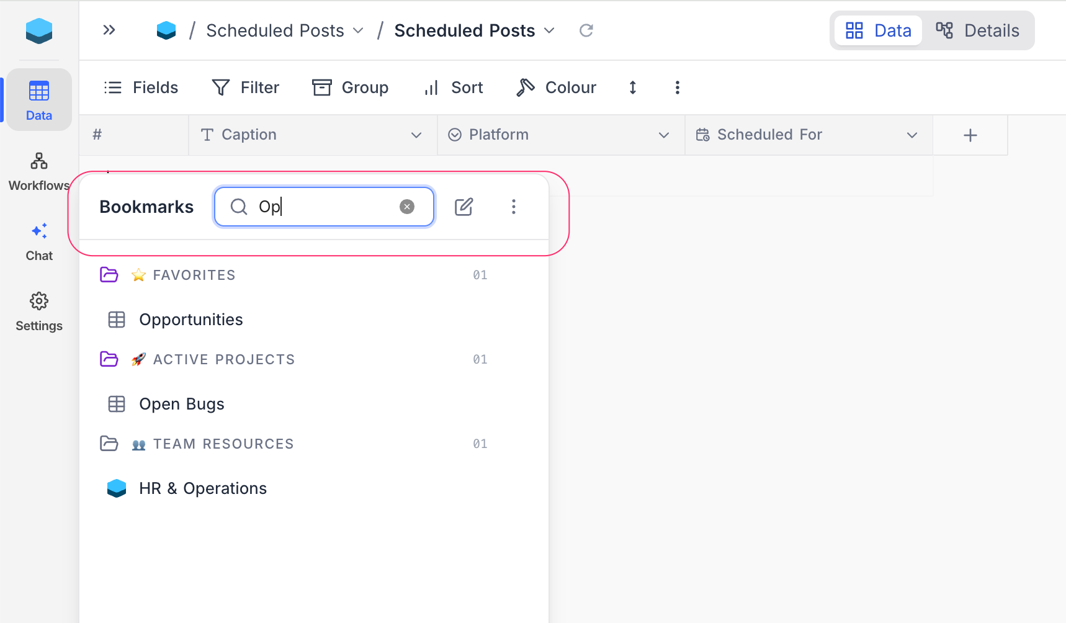
Task: Open the bold Scheduled Posts table dropdown
Action: tap(549, 30)
